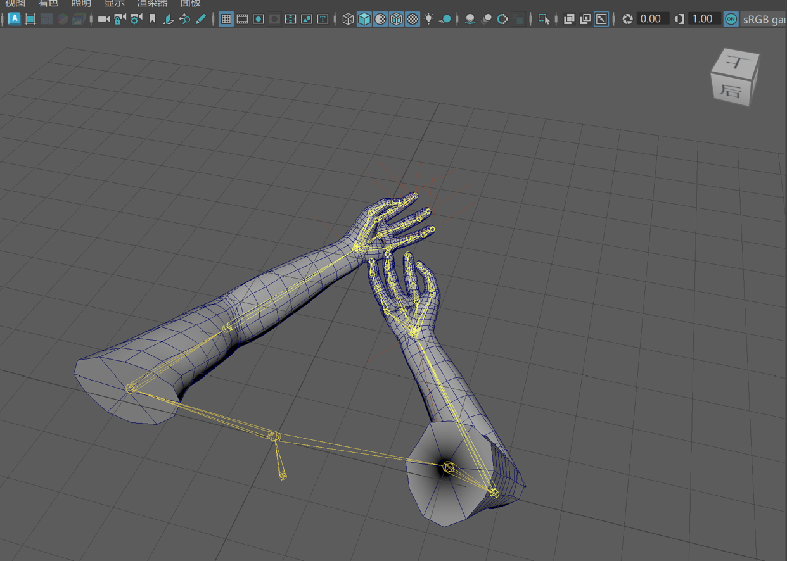Image resolution: width=787 pixels, height=561 pixels.
Task: Click the 2D Pan/Zoom icon
Action: point(184,19)
